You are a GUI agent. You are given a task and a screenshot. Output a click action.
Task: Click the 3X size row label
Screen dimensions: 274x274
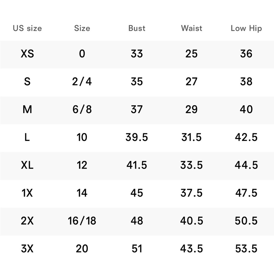[27, 249]
